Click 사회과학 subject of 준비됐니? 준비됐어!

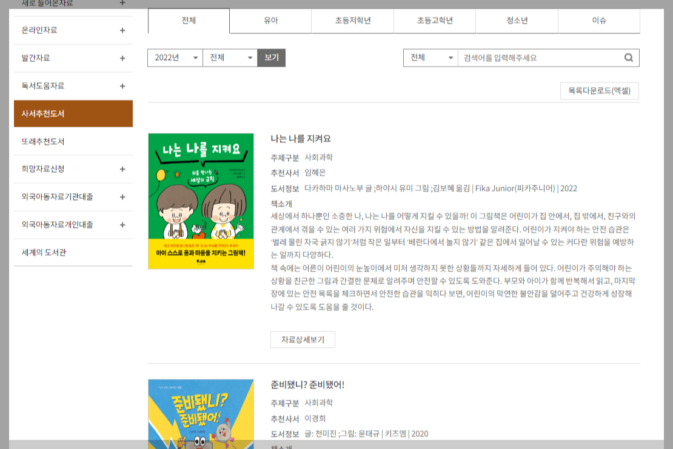click(x=318, y=403)
